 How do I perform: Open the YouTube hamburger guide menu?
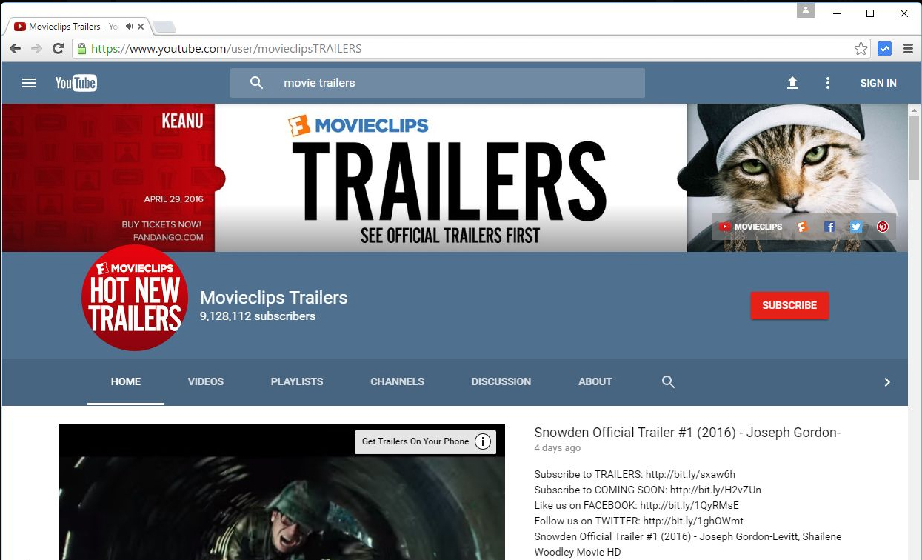[29, 83]
